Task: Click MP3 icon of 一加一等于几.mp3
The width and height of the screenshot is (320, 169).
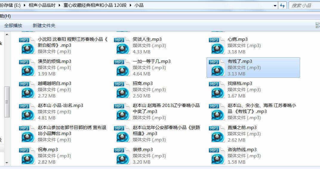Action: click(122, 67)
